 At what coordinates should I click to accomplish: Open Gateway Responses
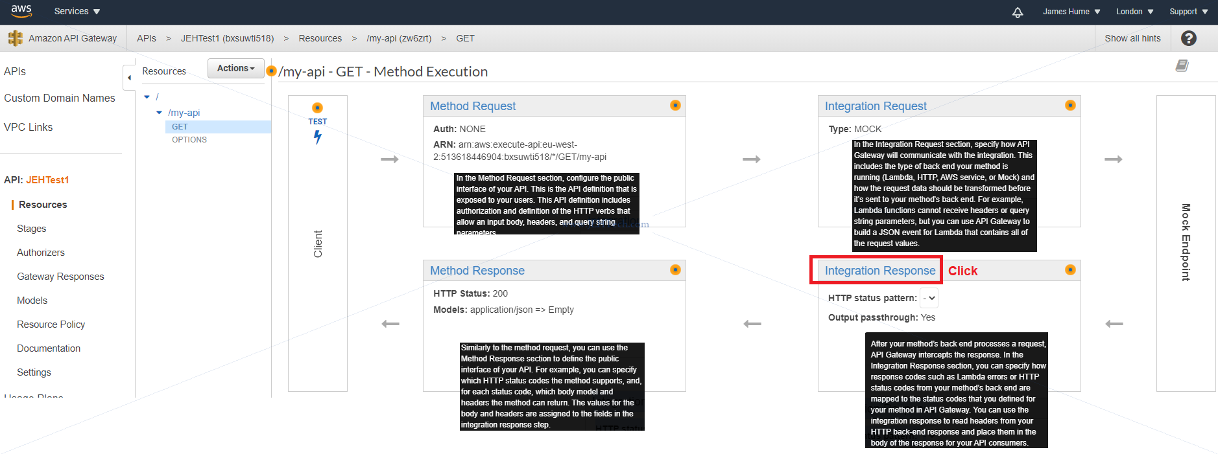(60, 277)
